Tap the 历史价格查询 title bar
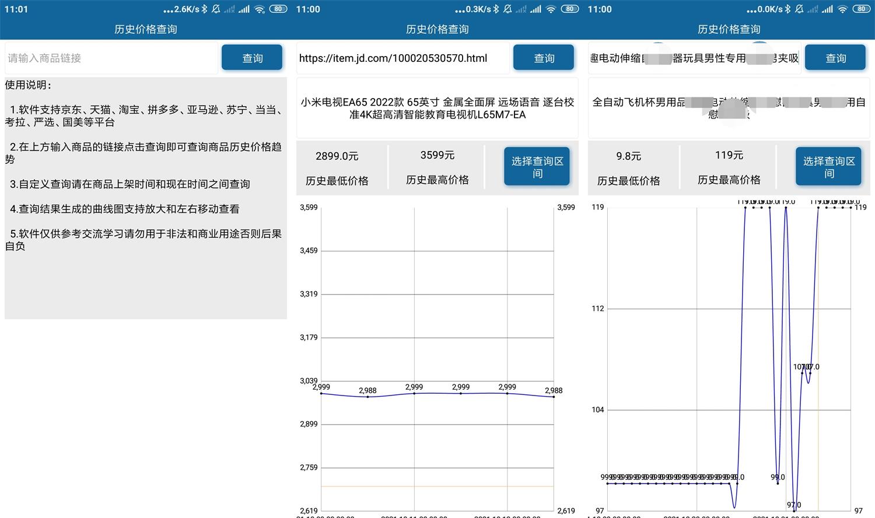 pos(145,29)
